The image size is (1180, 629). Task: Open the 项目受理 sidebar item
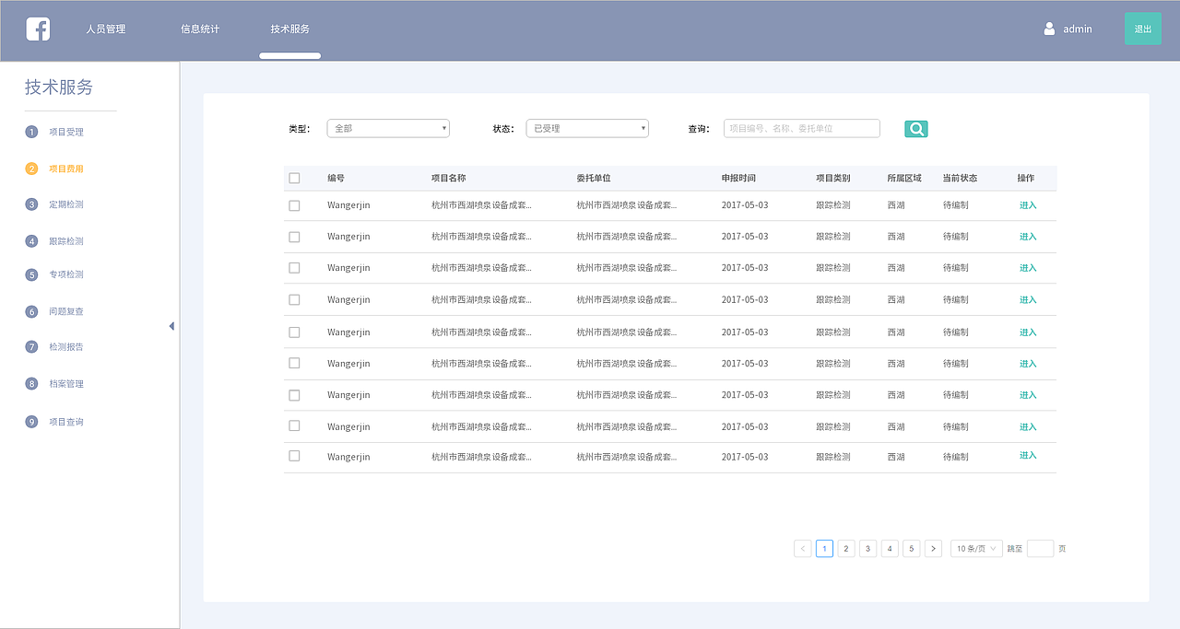[x=65, y=132]
